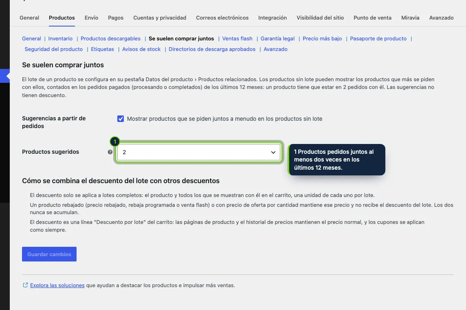Open Precio más bajo subsection
The height and width of the screenshot is (310, 466).
[322, 38]
